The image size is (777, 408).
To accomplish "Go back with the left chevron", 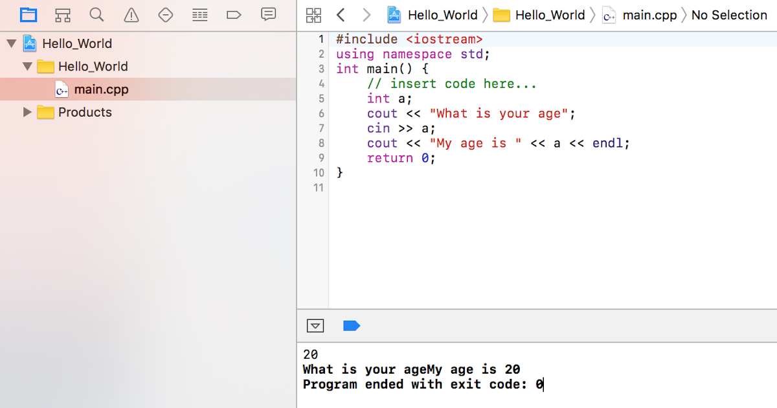I will [341, 15].
